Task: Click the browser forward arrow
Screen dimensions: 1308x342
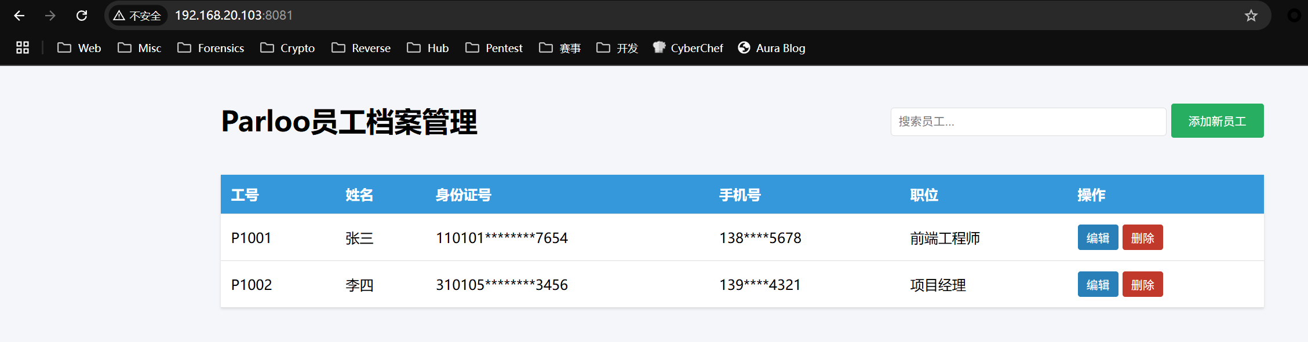Action: 50,16
